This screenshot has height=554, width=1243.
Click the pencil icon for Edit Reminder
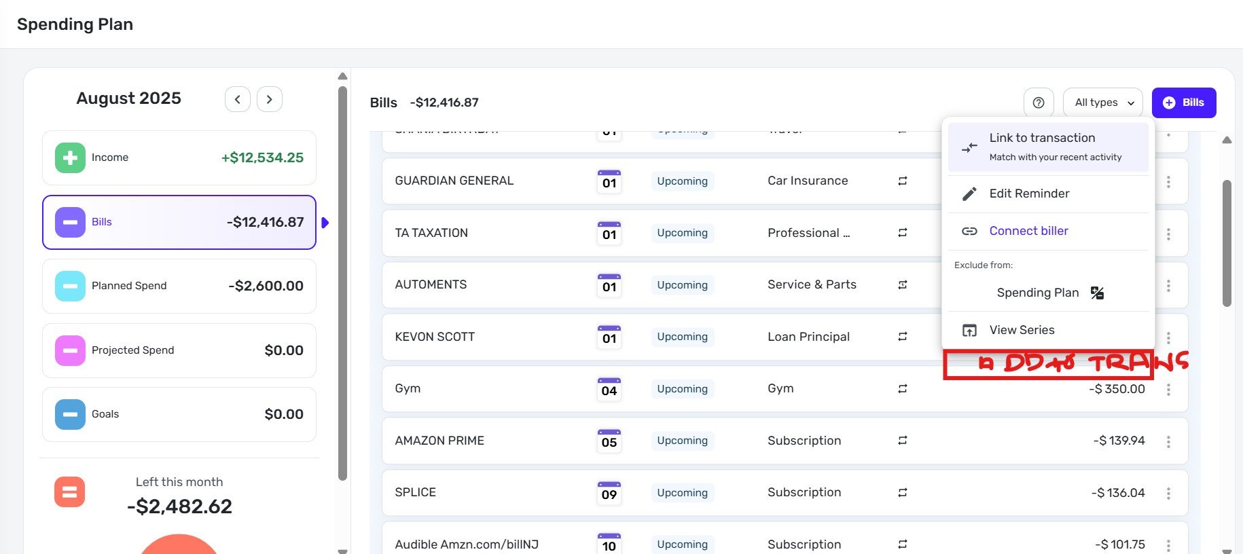coord(970,193)
